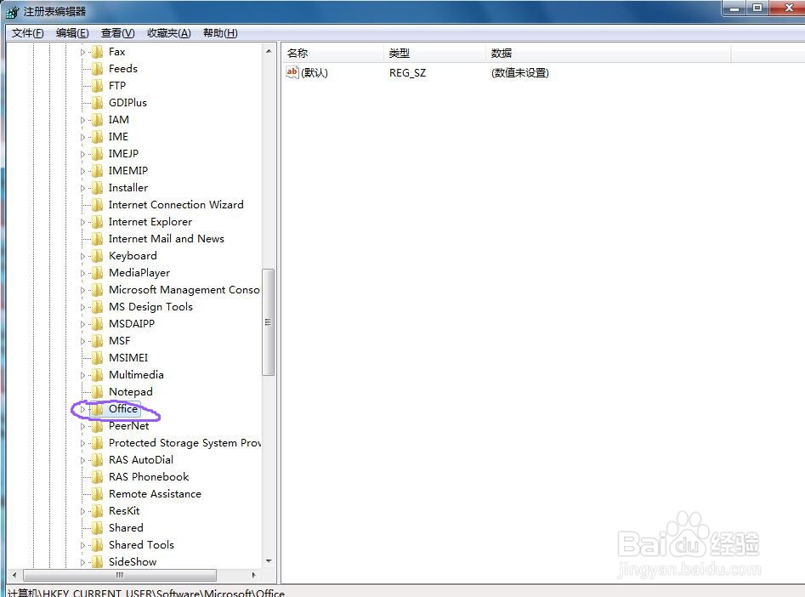This screenshot has width=805, height=597.
Task: Select the Office registry key
Action: point(123,409)
